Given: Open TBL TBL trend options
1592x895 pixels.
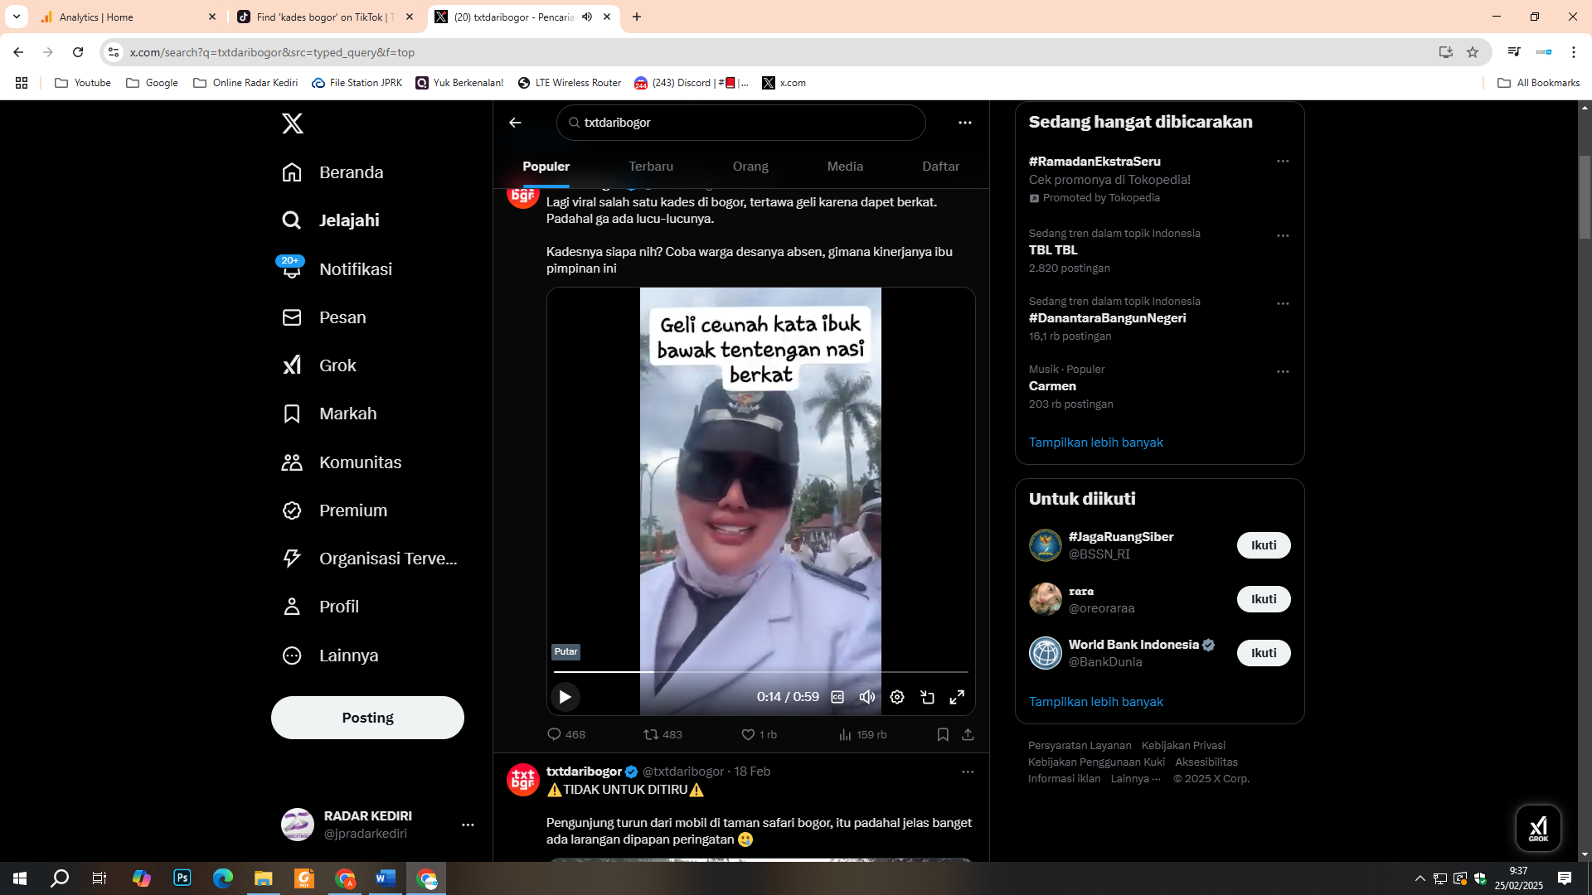Looking at the screenshot, I should (1283, 235).
